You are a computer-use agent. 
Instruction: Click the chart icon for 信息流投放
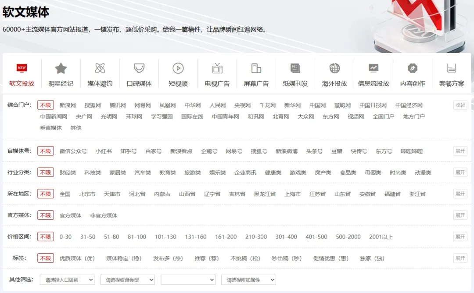(x=373, y=68)
